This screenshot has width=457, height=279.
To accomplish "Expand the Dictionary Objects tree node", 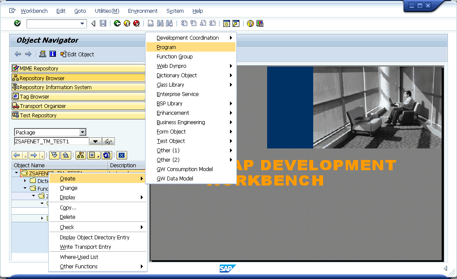I will coord(25,181).
